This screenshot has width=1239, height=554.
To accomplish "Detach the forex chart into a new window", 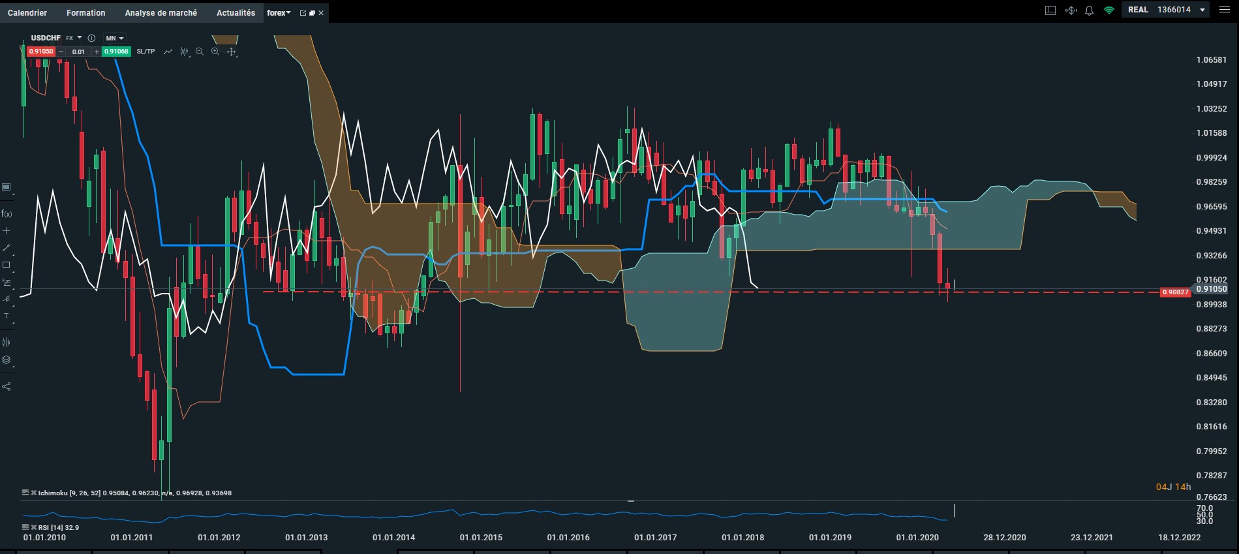I will [303, 13].
